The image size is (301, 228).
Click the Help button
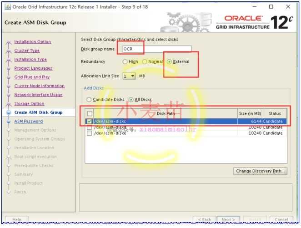pos(17,219)
